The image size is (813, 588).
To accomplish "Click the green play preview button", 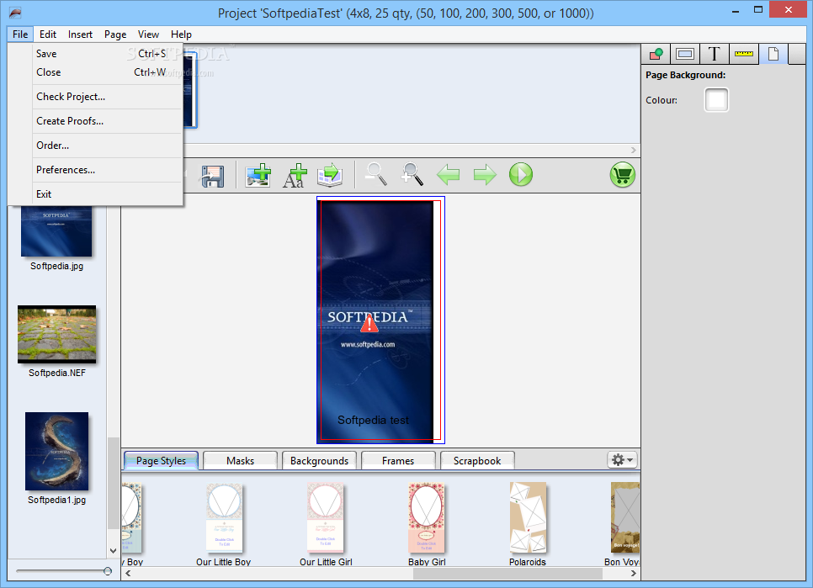I will coord(521,175).
